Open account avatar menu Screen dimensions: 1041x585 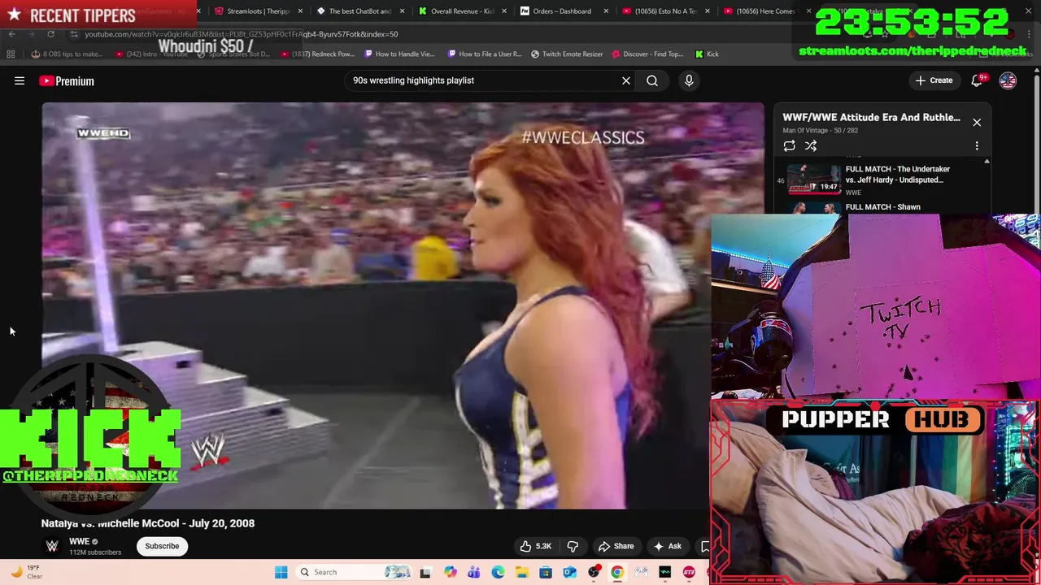click(1008, 80)
